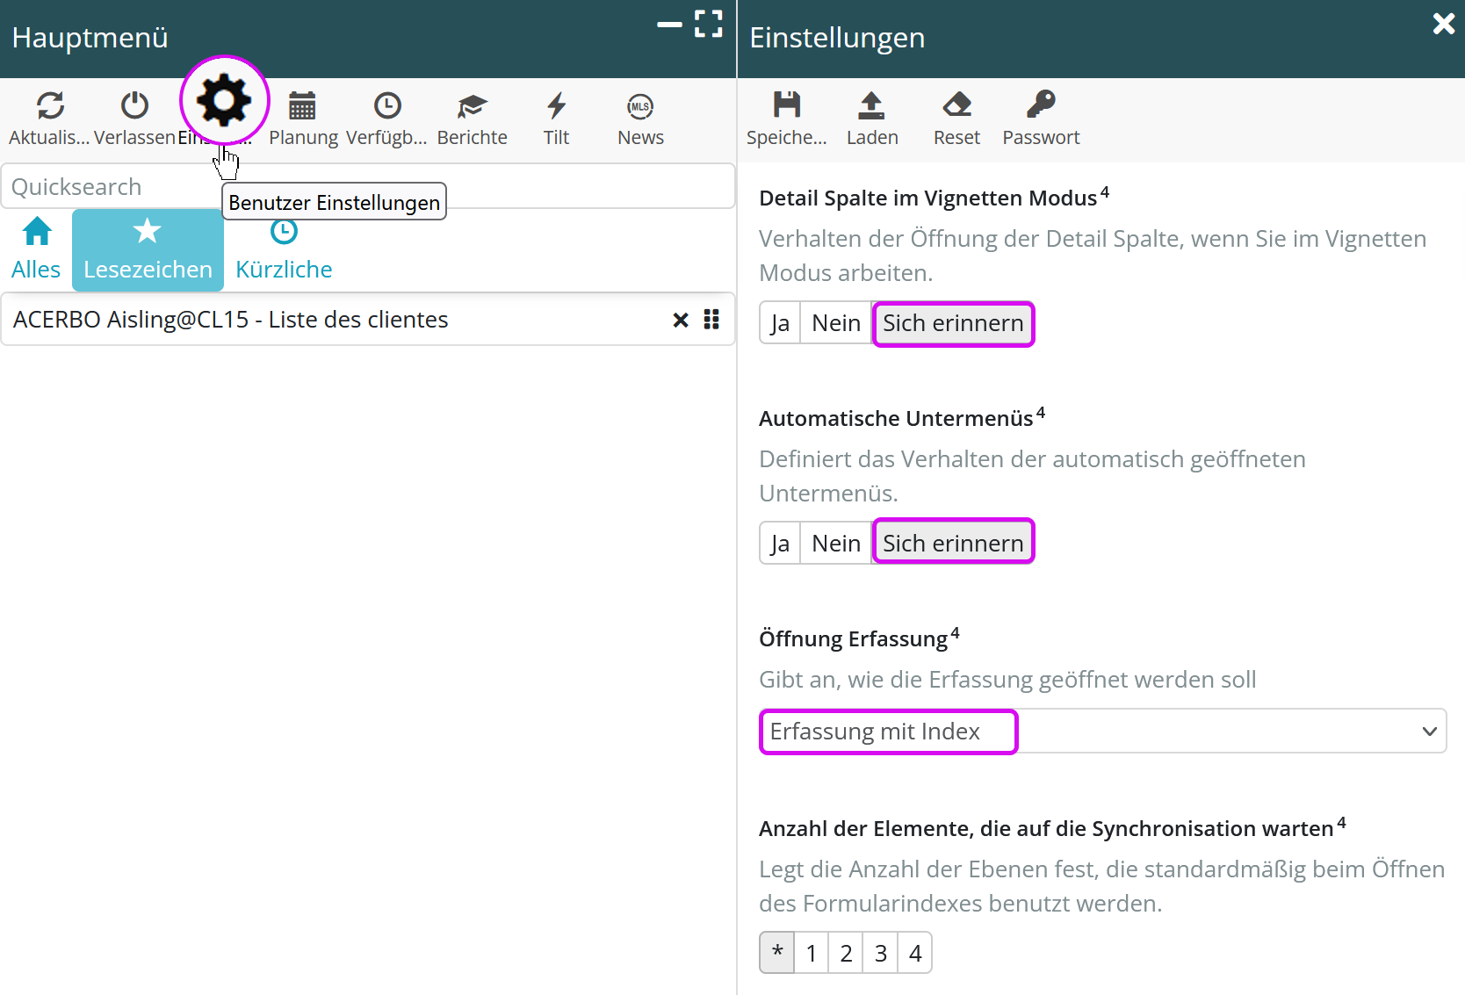Open the Planung calendar icon
Screen dimensions: 1465x995
click(x=302, y=106)
